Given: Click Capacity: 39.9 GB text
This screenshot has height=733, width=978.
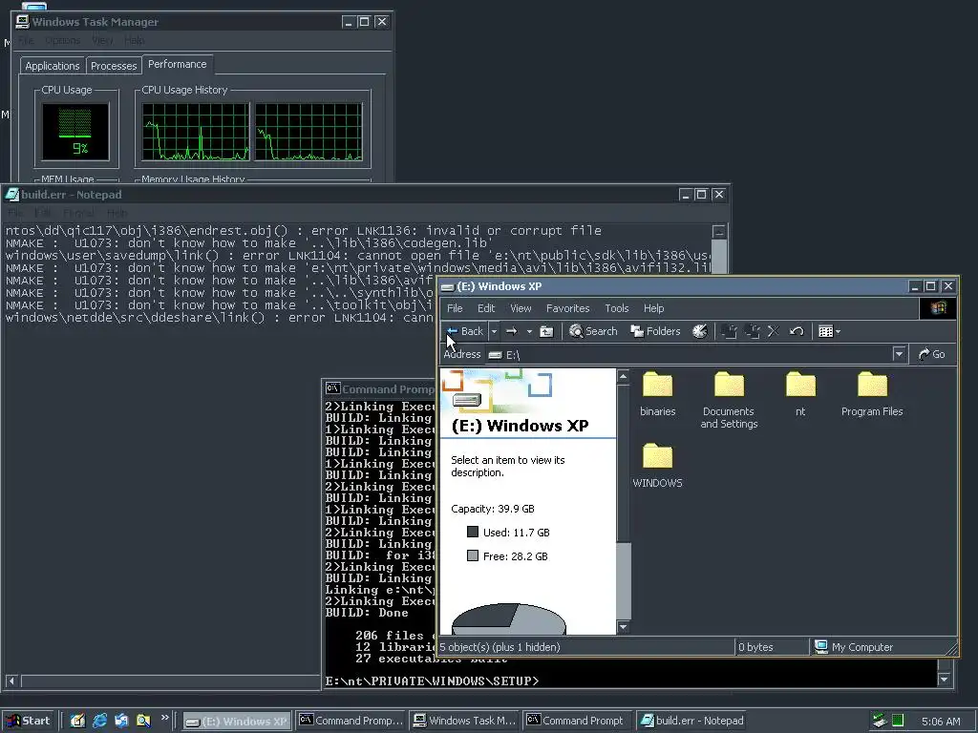Looking at the screenshot, I should click(493, 509).
